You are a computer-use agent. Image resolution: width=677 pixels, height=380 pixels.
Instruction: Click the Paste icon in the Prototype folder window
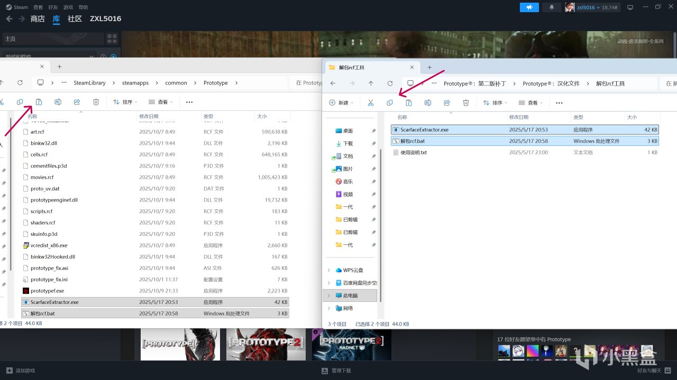point(39,102)
